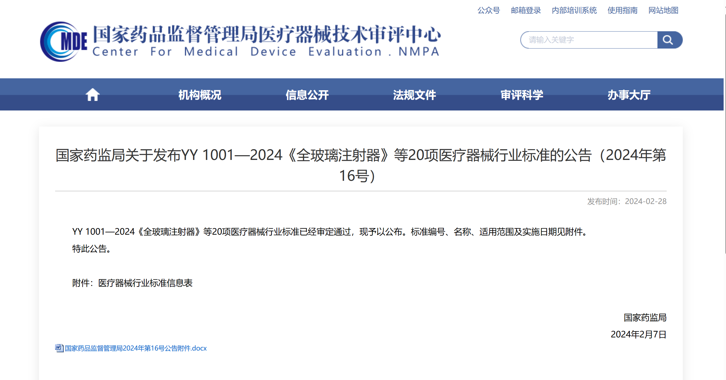Click the 特此公告。 paragraph
The height and width of the screenshot is (380, 726).
pos(92,249)
